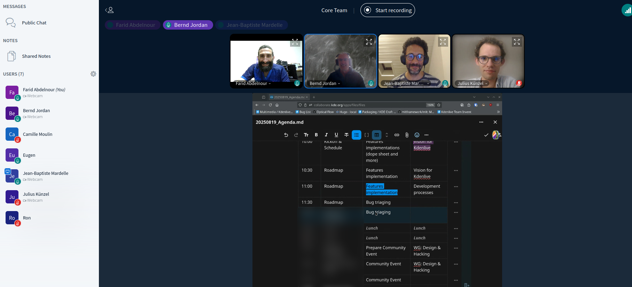The image size is (632, 287).
Task: Expand Bernd Jordan's webcam name dropdown
Action: tap(325, 84)
